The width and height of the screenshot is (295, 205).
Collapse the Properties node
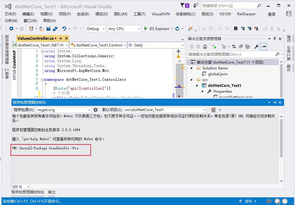click(x=202, y=91)
